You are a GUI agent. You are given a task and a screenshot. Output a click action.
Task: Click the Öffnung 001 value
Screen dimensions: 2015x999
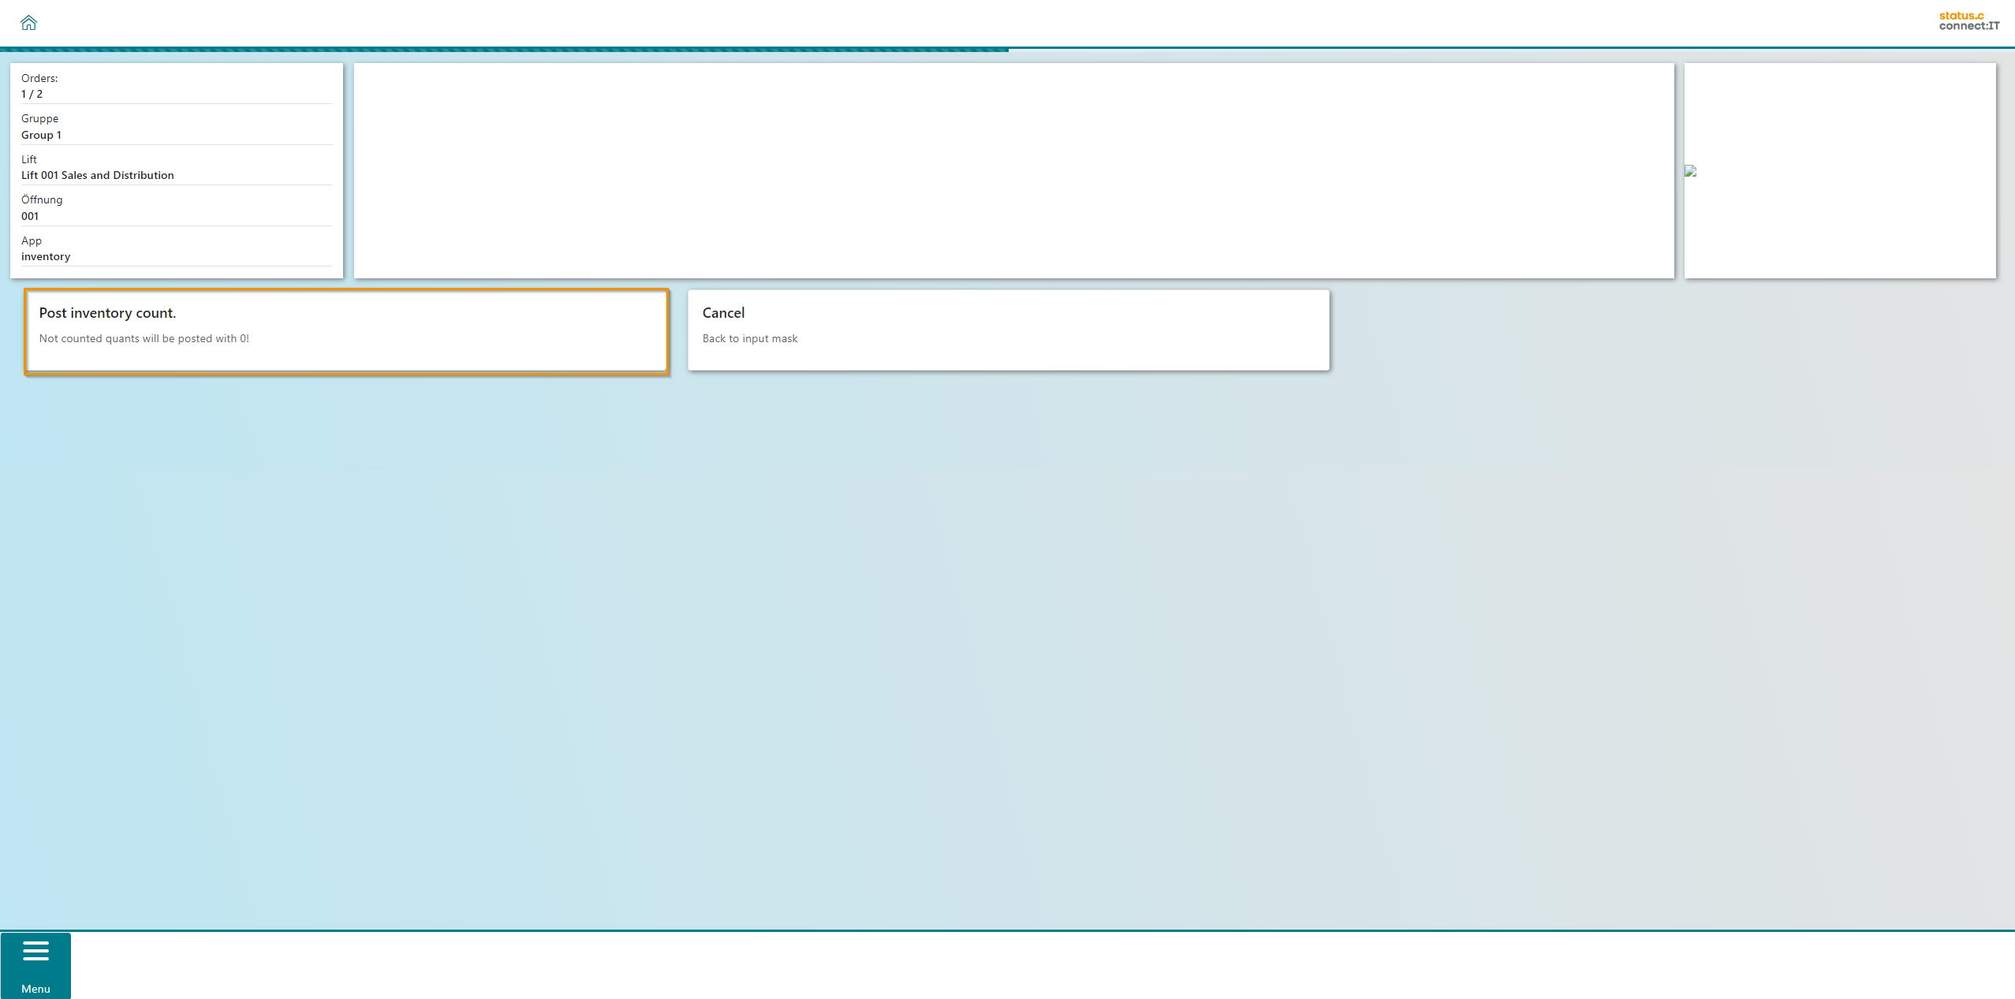point(30,216)
